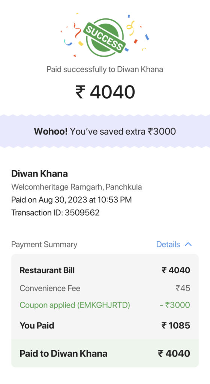Tap the Paid successfully to Diwan Khana text

click(105, 69)
